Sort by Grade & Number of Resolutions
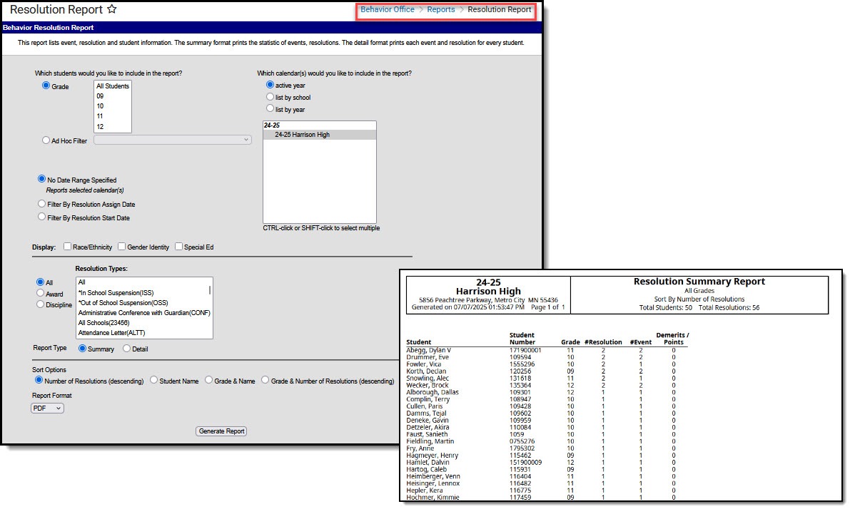This screenshot has width=850, height=509. click(x=265, y=380)
